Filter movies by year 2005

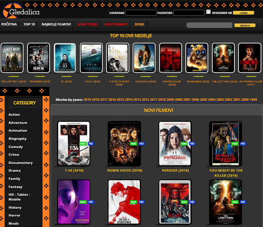coord(203,99)
